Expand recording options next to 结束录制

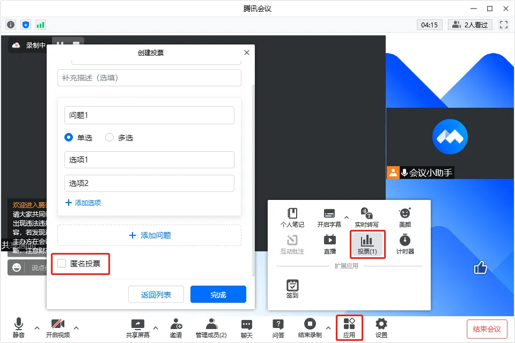(x=328, y=328)
